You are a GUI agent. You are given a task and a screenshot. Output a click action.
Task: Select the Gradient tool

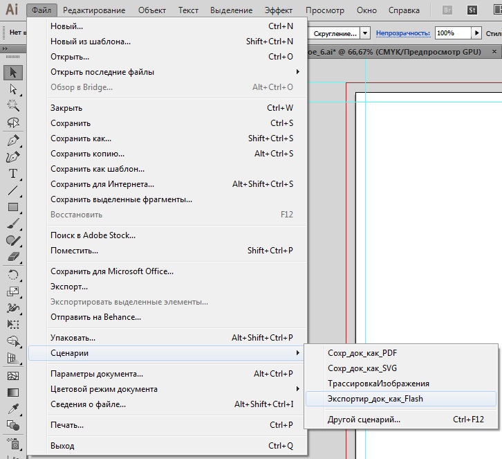[13, 393]
